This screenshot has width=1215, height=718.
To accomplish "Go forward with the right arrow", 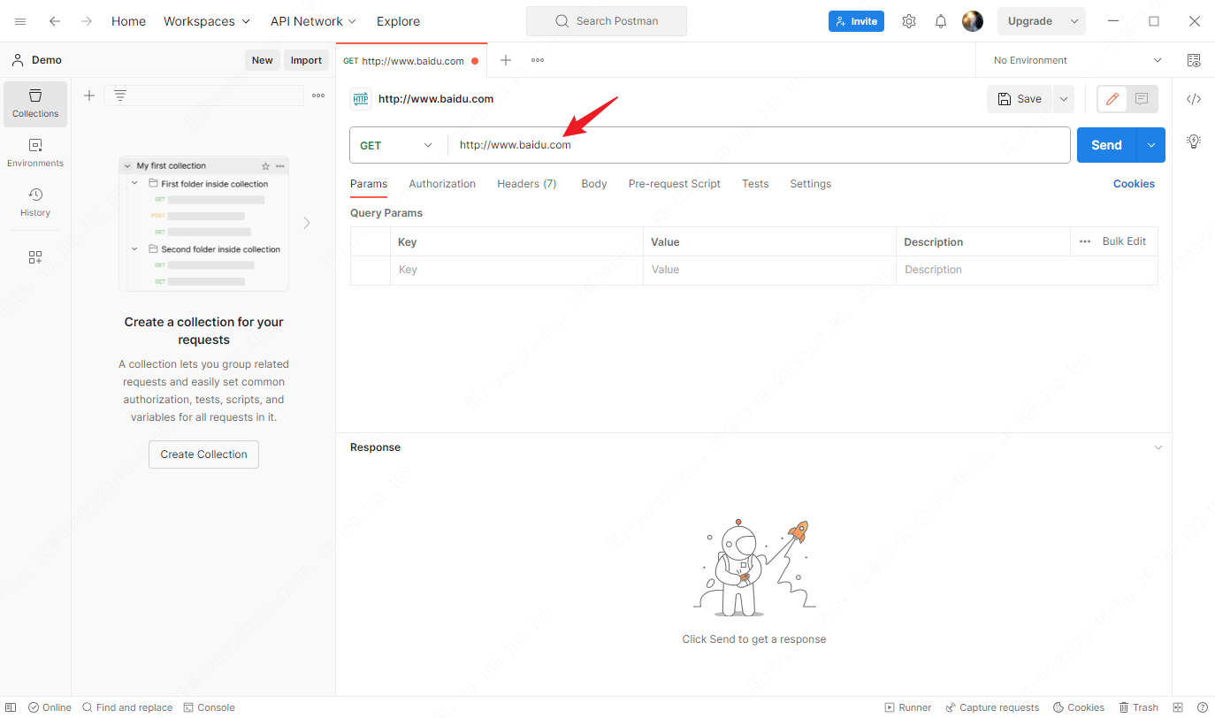I will coord(87,21).
